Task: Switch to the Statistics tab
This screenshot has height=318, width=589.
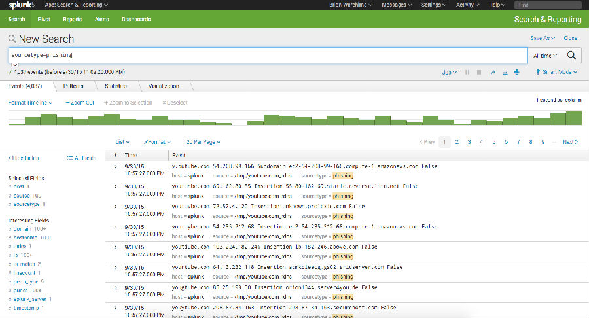Action: 115,86
